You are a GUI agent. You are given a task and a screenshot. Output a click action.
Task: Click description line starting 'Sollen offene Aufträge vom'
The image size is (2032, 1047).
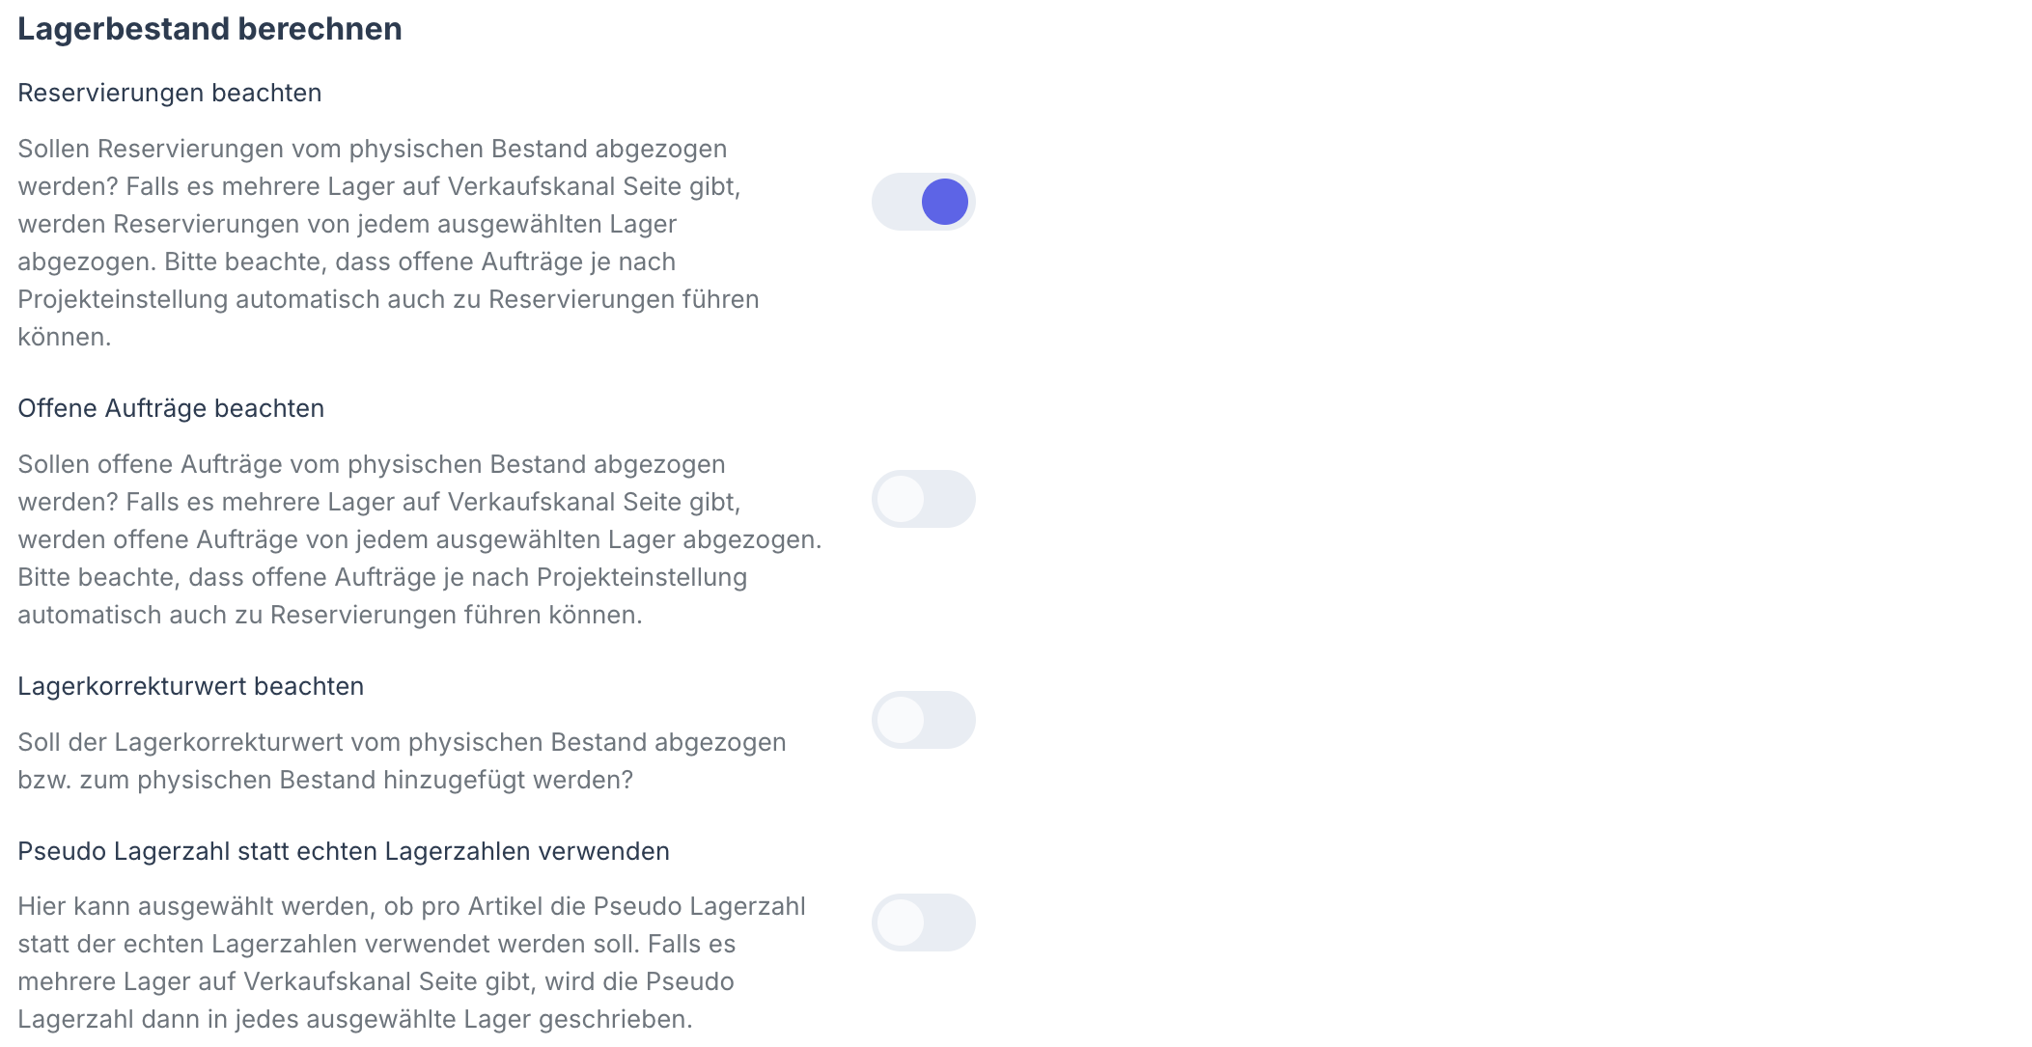click(x=372, y=464)
